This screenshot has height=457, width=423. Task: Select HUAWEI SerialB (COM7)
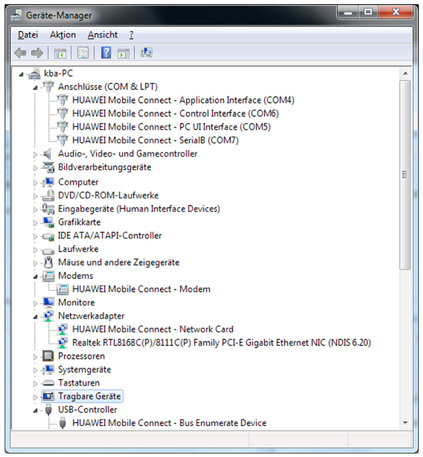[156, 140]
